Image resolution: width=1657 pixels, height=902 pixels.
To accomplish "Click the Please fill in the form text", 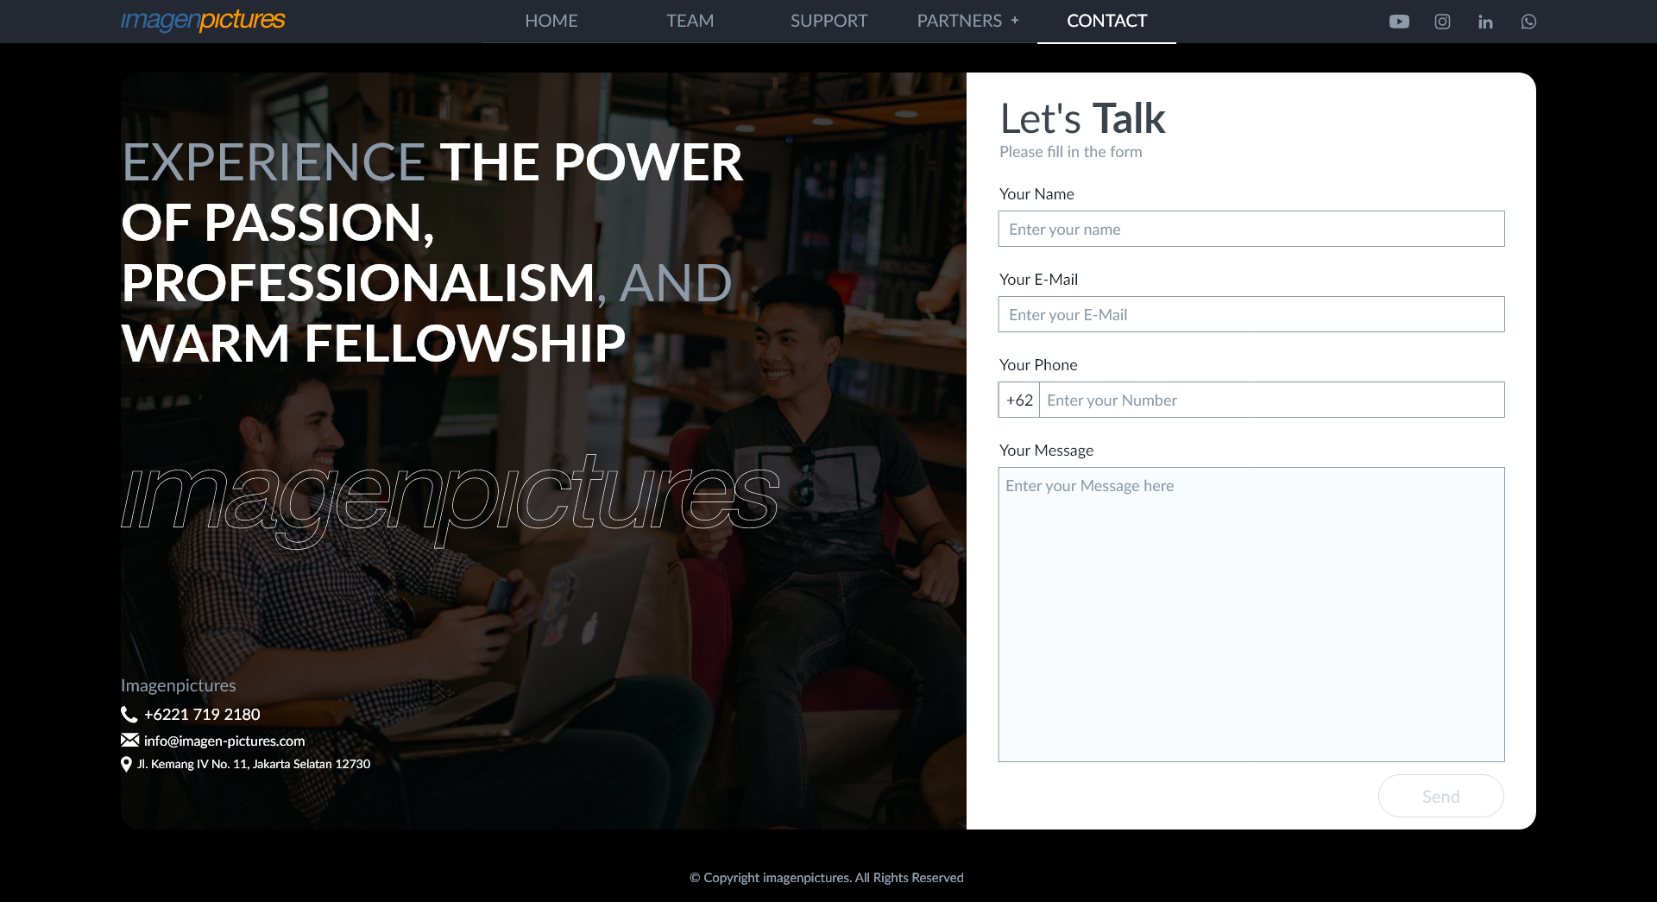I will 1070,152.
